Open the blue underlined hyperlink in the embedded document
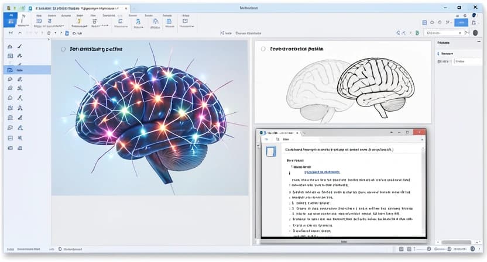This screenshot has height=262, width=487. click(x=322, y=172)
